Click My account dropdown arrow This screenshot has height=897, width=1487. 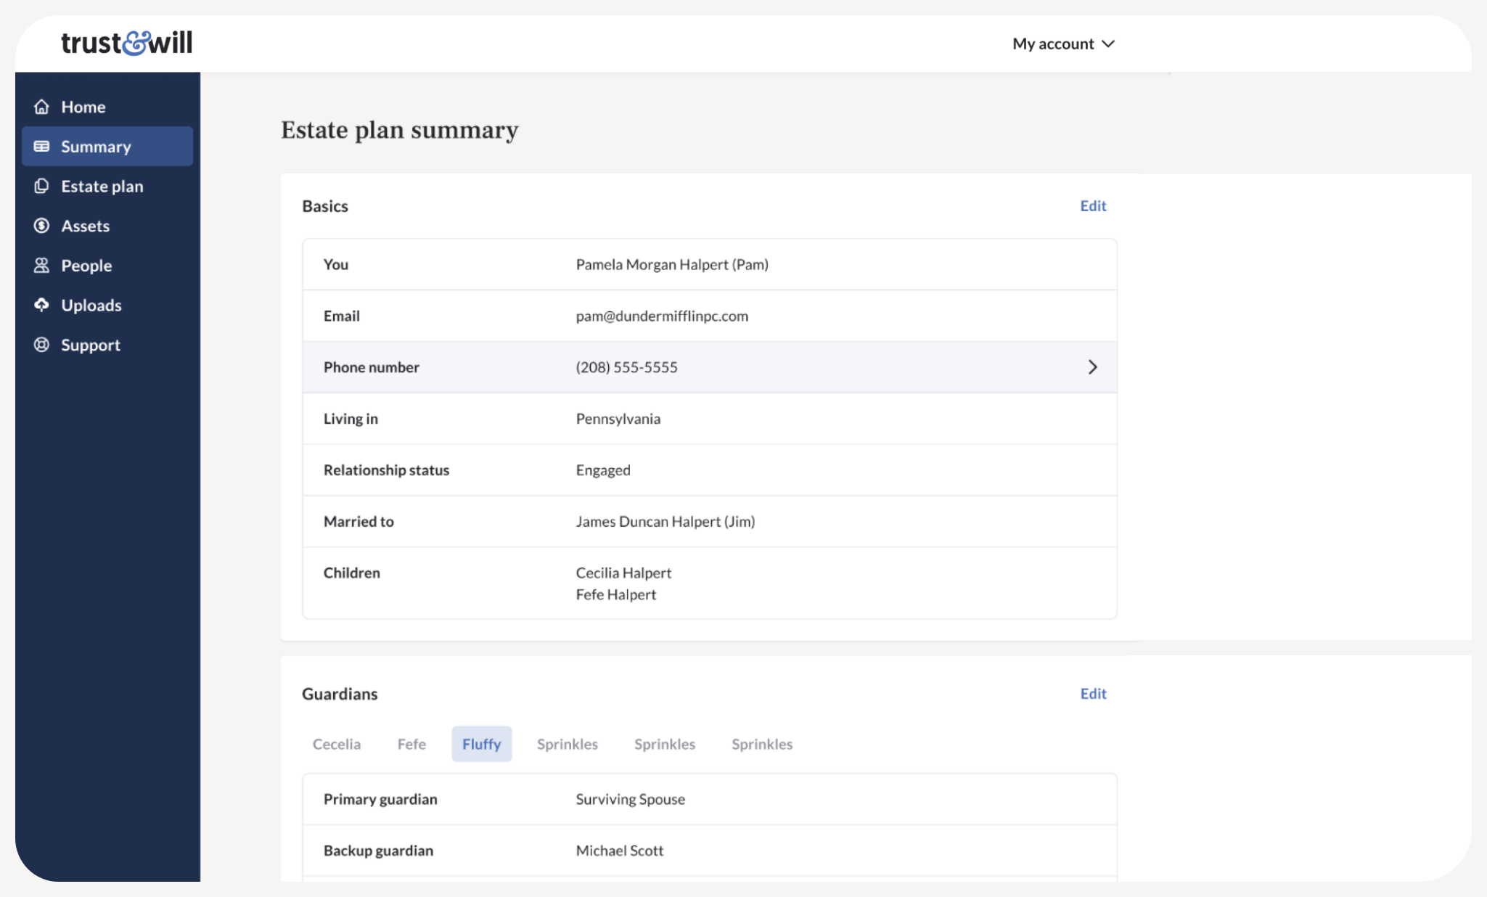tap(1108, 44)
